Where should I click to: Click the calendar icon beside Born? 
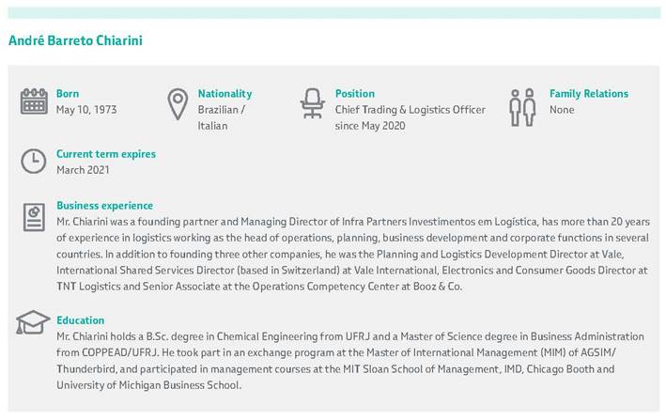[x=34, y=101]
